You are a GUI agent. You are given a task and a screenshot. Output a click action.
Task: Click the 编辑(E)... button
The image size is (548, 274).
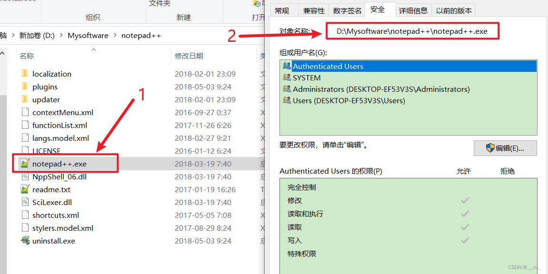point(505,148)
